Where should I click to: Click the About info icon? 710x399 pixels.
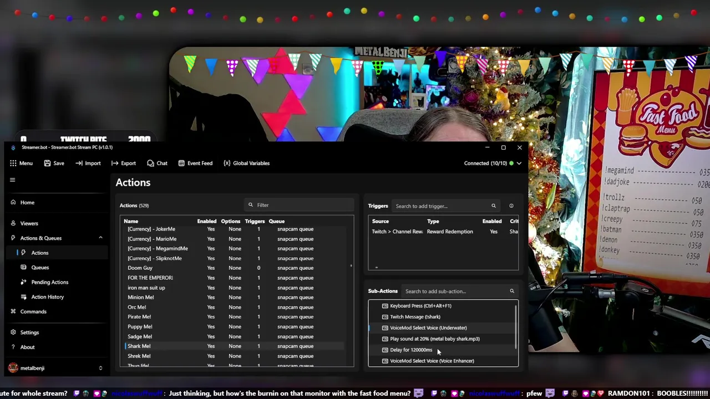click(13, 347)
